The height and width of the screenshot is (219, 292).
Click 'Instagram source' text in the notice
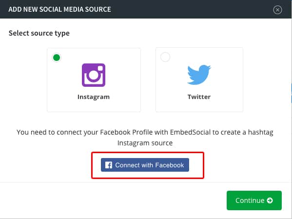(x=145, y=143)
